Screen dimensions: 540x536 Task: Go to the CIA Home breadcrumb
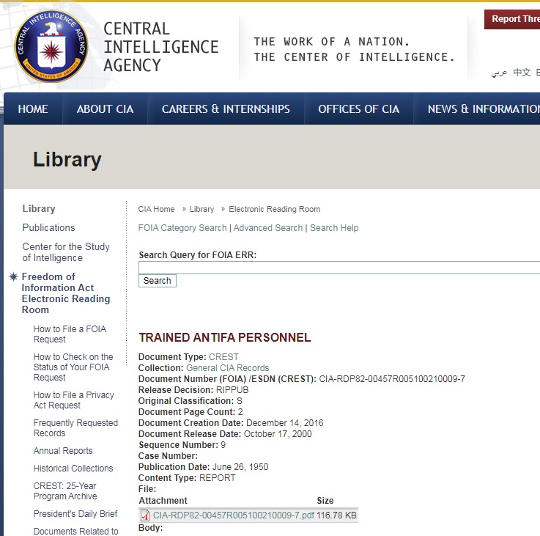coord(156,209)
